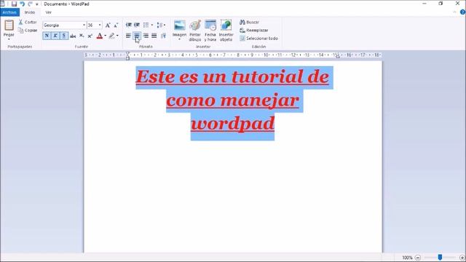This screenshot has height=262, width=466.
Task: Increase paragraph indent
Action: coord(137,25)
